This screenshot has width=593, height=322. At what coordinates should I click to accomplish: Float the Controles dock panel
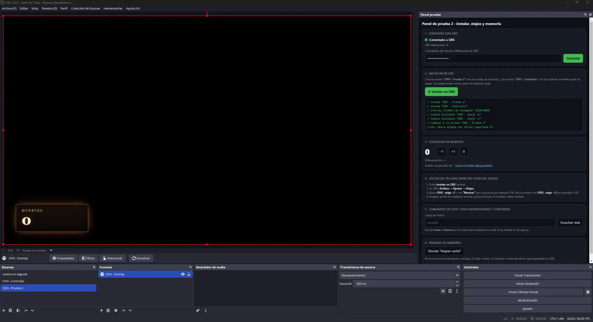click(x=590, y=267)
